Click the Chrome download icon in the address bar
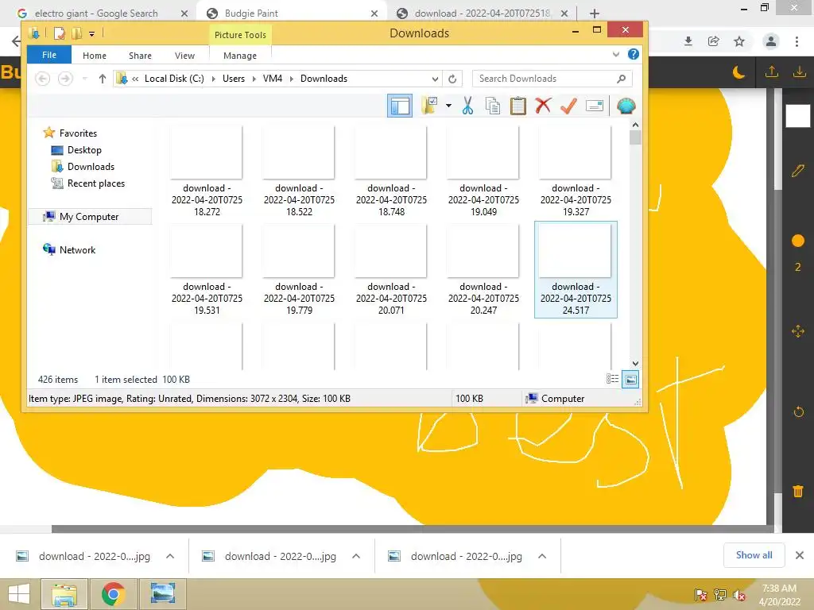The height and width of the screenshot is (610, 814). click(688, 41)
